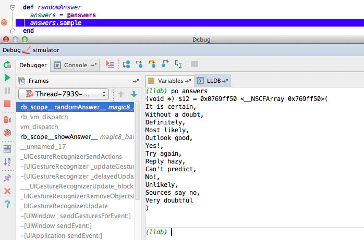This screenshot has height=240, width=364.
Task: Click '@answers' in the code editor
Action: 81,15
